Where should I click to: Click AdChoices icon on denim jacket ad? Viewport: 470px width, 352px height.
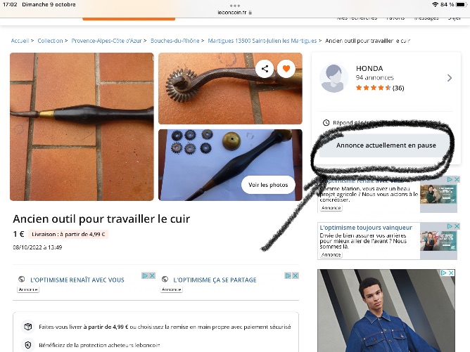point(444,273)
